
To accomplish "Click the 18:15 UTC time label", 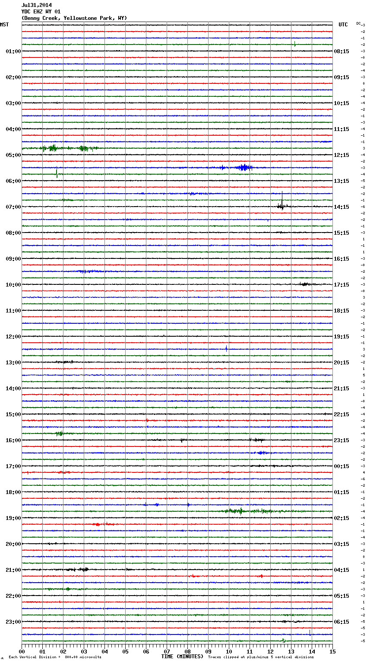I will click(342, 311).
